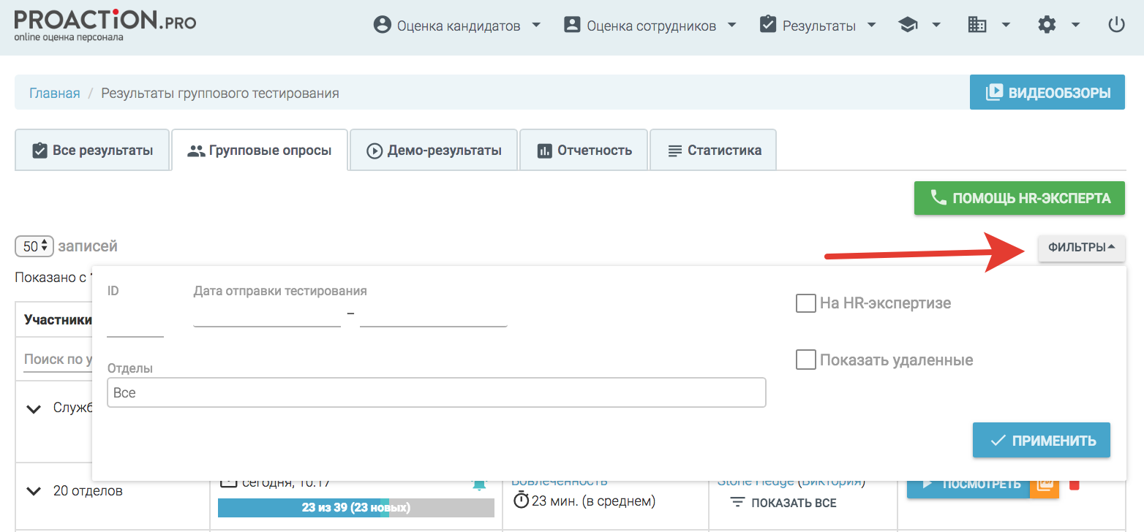Focus the ID filter field

135,322
